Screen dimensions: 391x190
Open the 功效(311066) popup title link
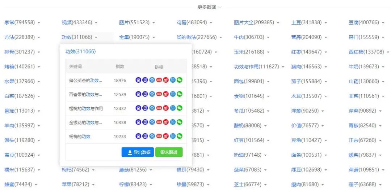coord(80,52)
